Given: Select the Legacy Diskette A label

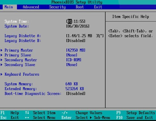Looking at the screenshot, I should coord(23,36).
